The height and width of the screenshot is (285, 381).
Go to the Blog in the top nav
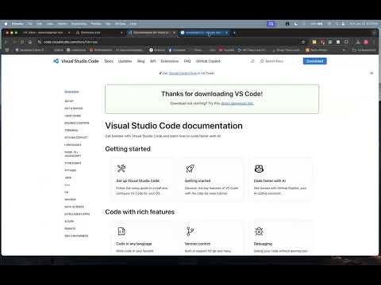[x=141, y=61]
